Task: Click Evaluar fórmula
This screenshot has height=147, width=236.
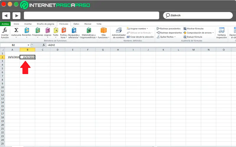Action: (x=193, y=37)
